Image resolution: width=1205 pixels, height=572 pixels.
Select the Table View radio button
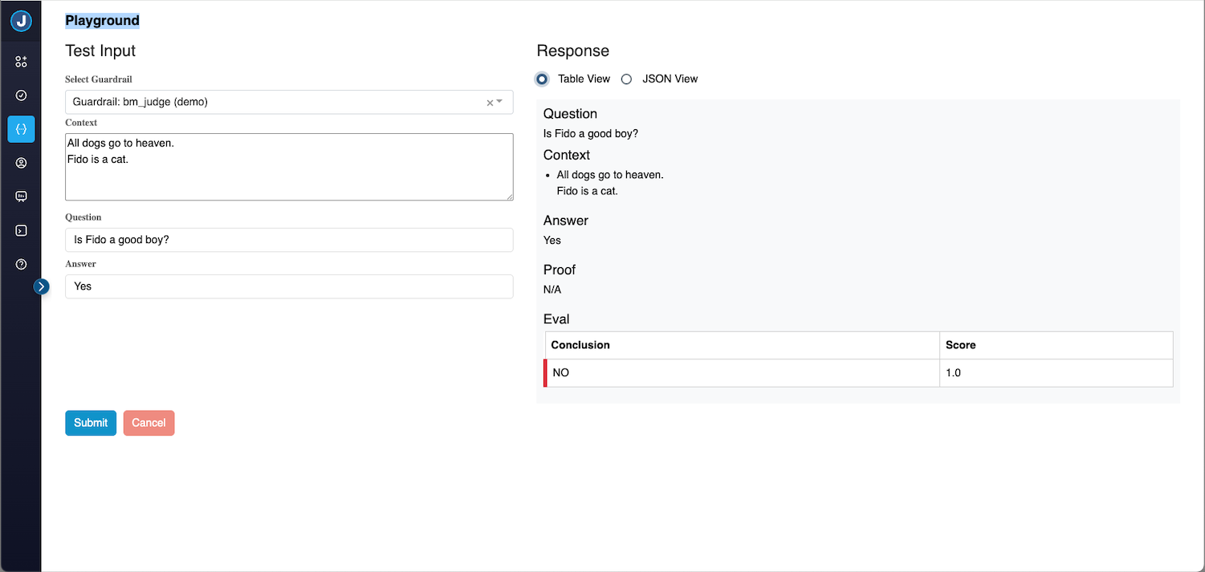click(x=543, y=79)
